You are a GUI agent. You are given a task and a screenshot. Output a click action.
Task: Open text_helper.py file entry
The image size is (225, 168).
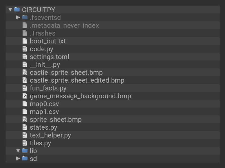point(50,135)
